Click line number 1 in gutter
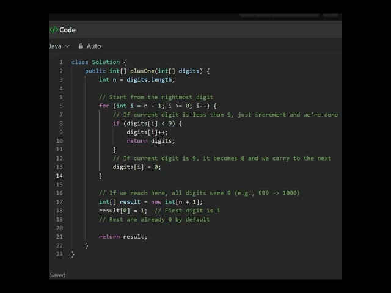Image resolution: width=391 pixels, height=293 pixels. (61, 62)
